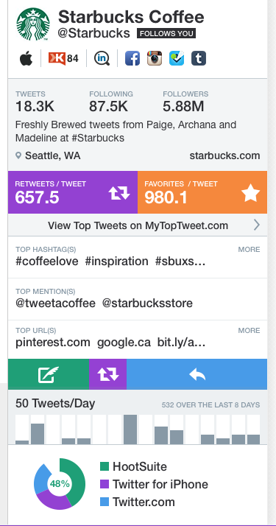Click the Starbucks logo avatar
The image size is (276, 526).
pos(33,24)
